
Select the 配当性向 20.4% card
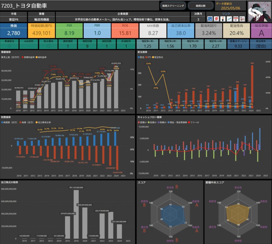[237, 31]
